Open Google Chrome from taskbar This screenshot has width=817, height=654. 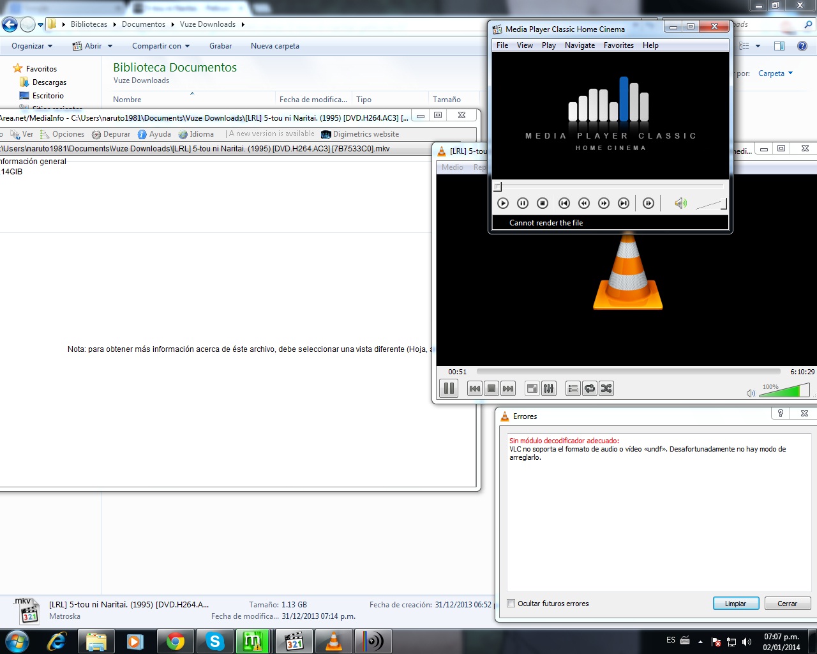(175, 641)
